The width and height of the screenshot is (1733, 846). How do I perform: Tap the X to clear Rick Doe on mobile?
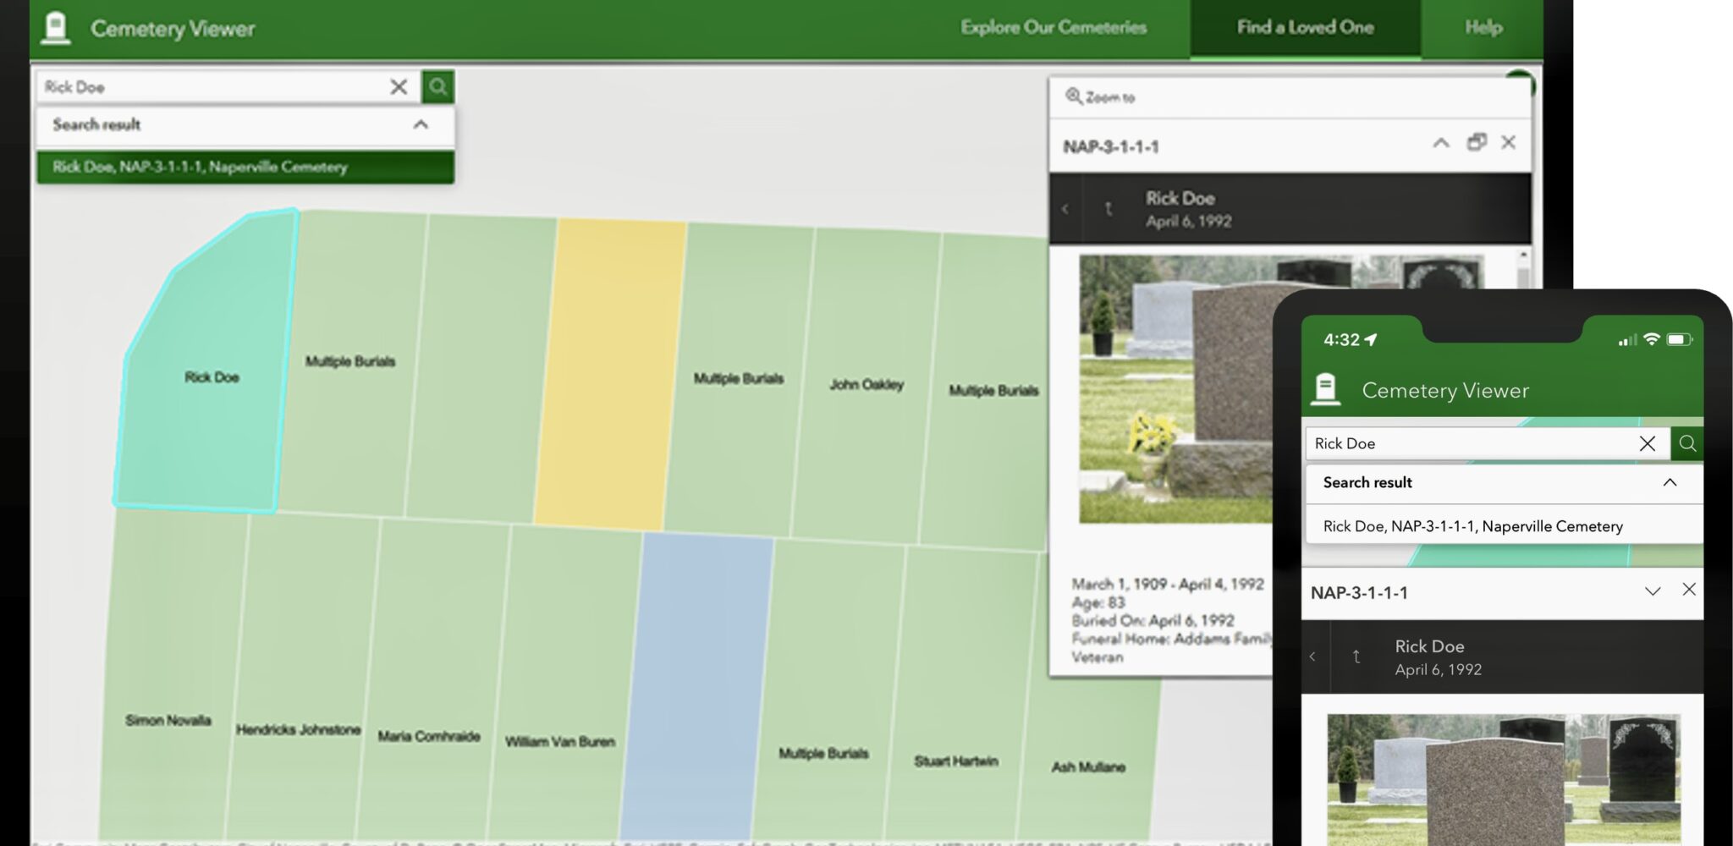click(x=1648, y=443)
